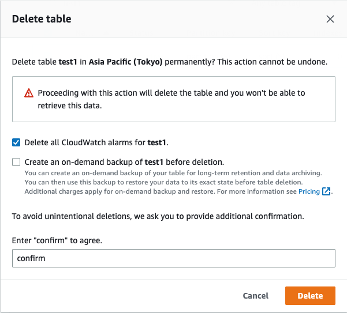
Task: Focus the confirm text input field
Action: (x=174, y=258)
